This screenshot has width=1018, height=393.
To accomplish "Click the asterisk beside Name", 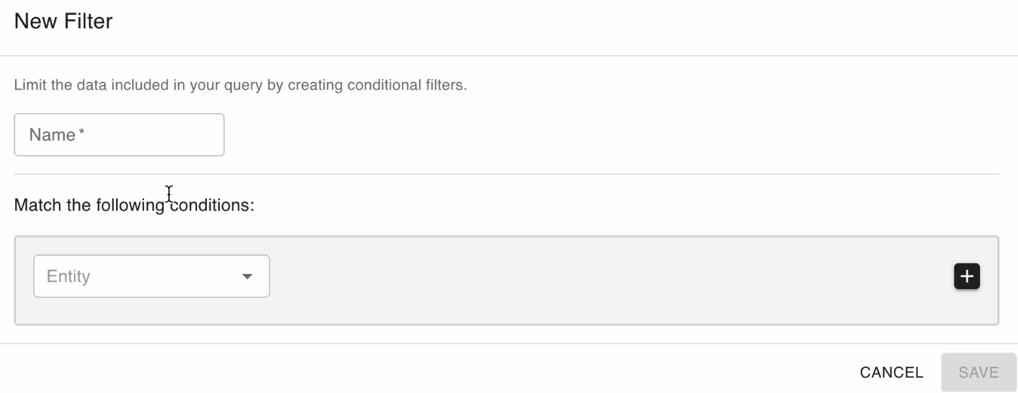I will coord(82,133).
